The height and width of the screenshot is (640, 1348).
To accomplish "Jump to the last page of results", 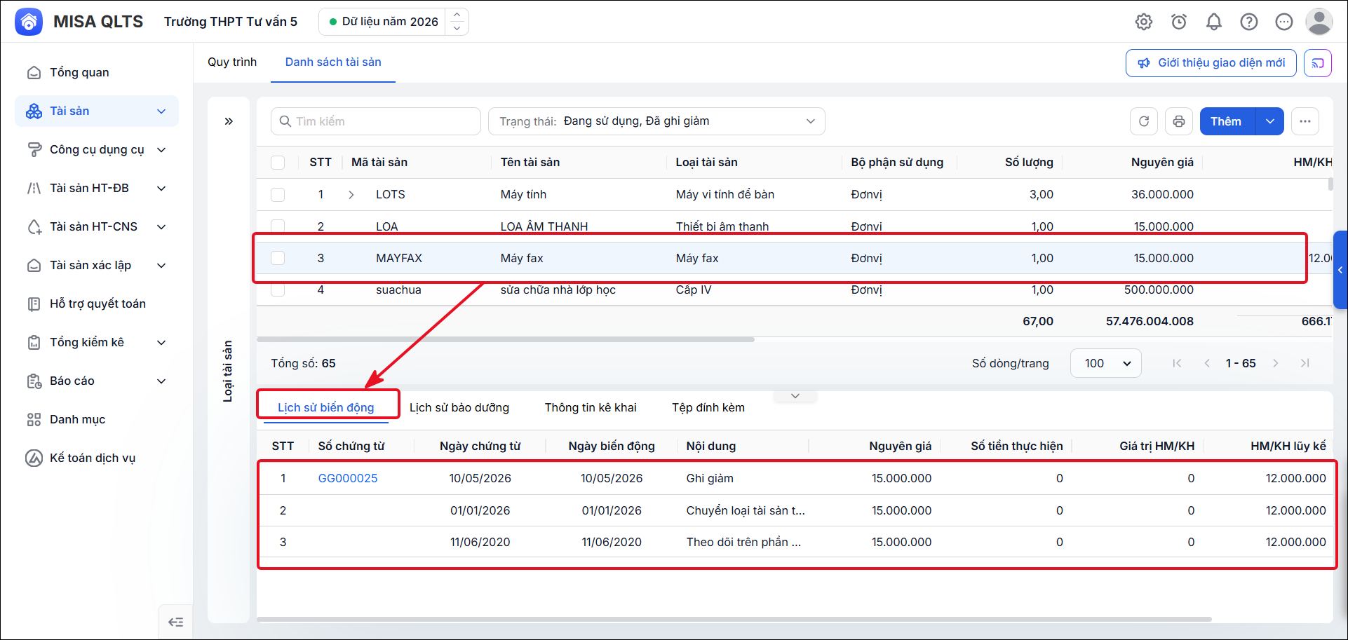I will click(1305, 363).
